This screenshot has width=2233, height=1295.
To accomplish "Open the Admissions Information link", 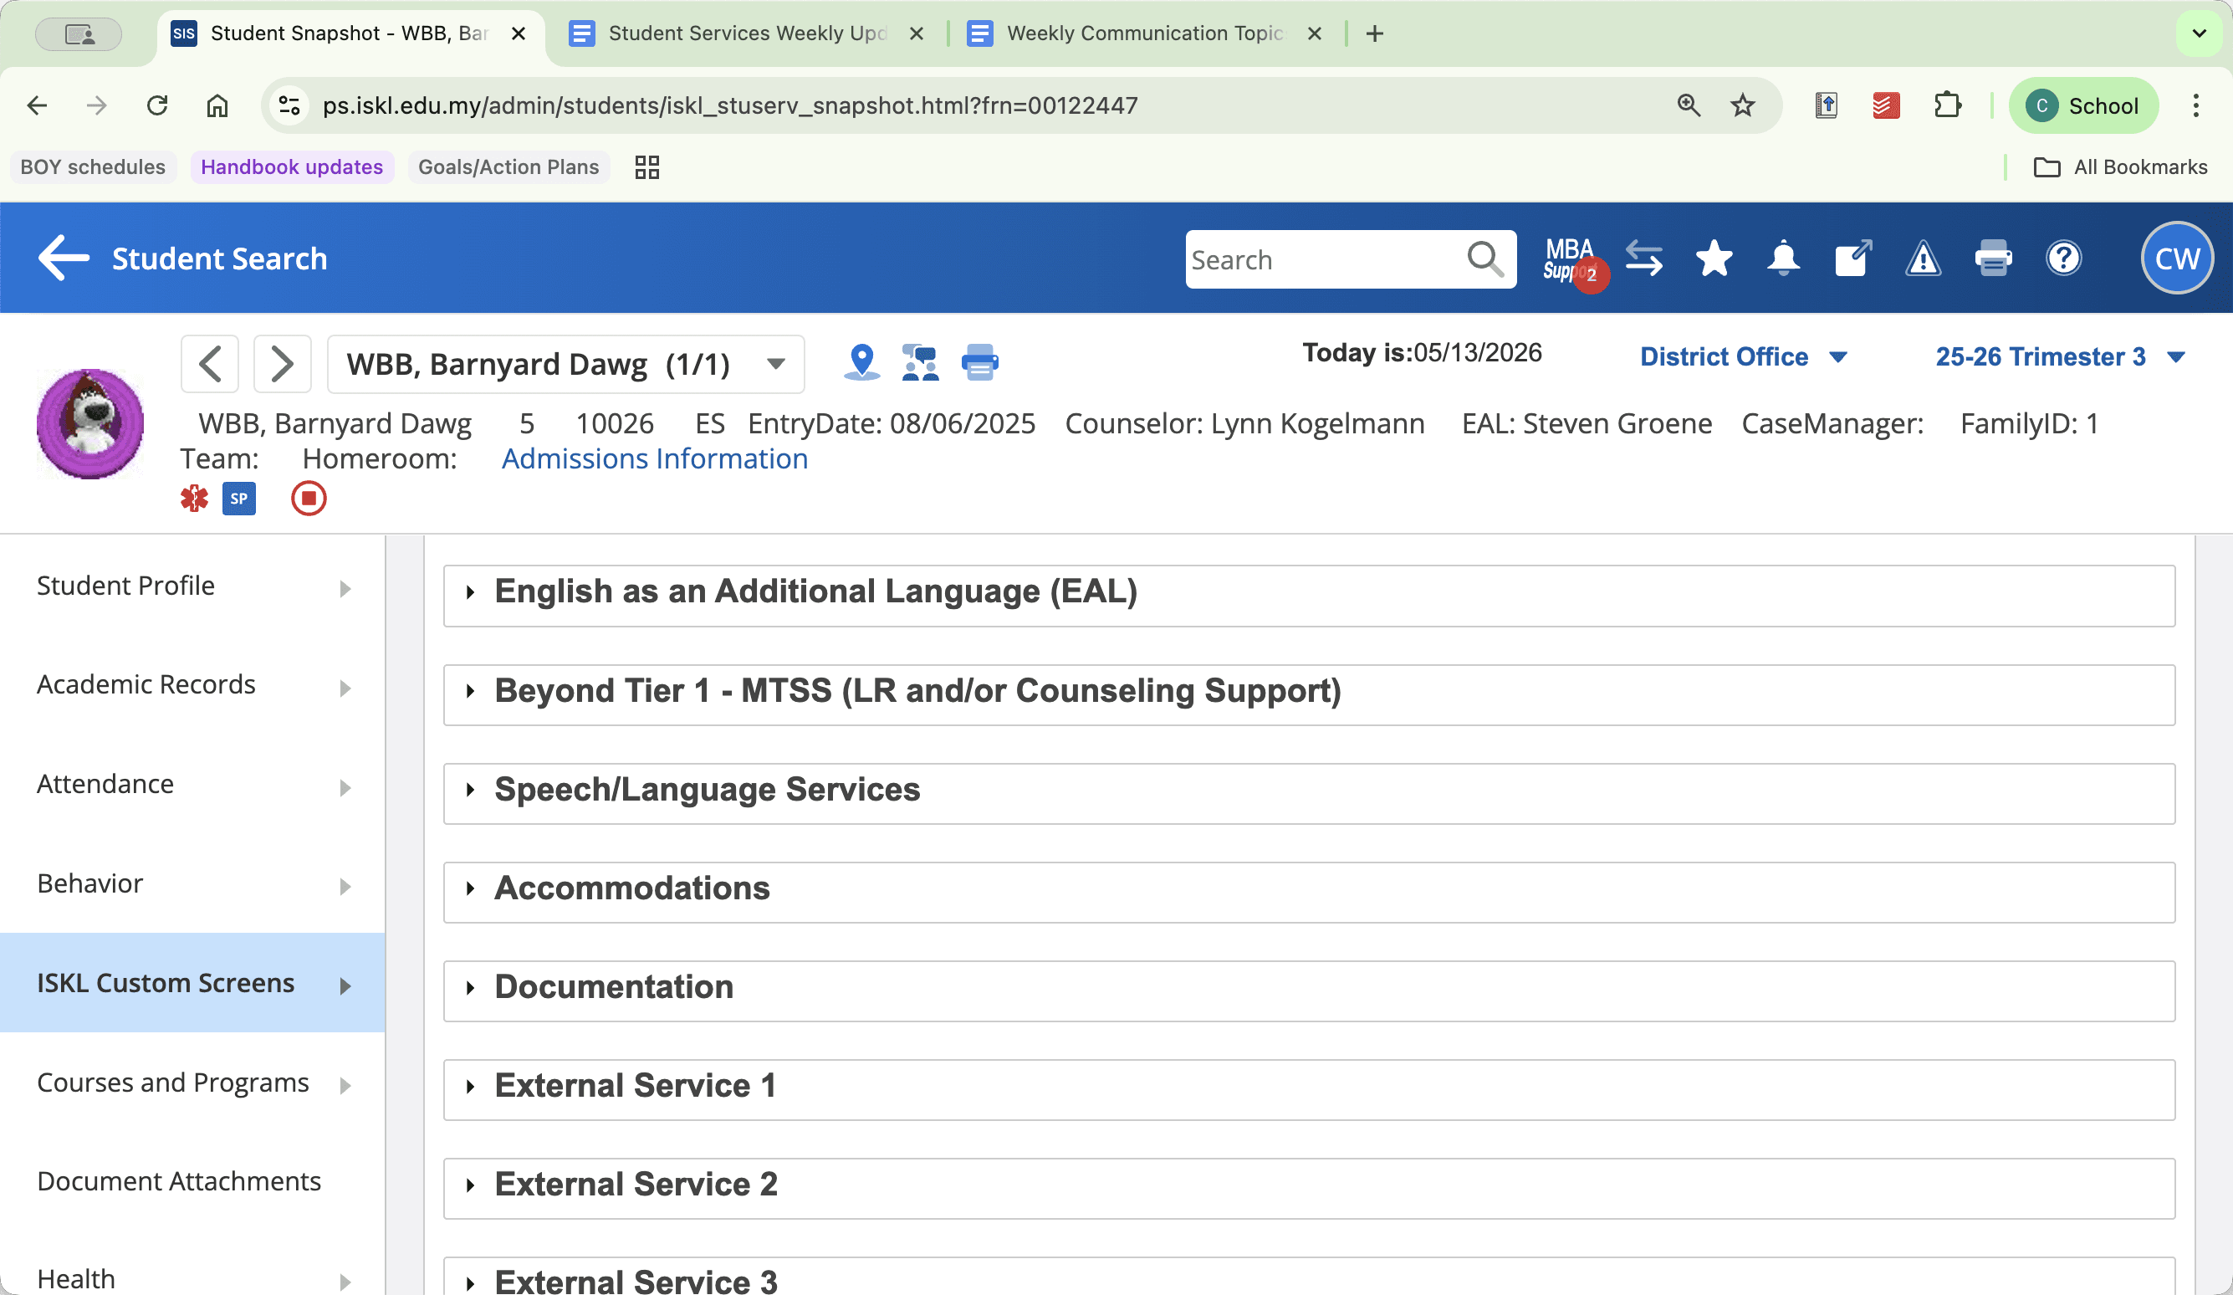I will tap(654, 458).
